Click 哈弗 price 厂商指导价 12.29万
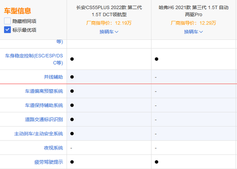Viewport: 237px width, 169px height. [193, 23]
